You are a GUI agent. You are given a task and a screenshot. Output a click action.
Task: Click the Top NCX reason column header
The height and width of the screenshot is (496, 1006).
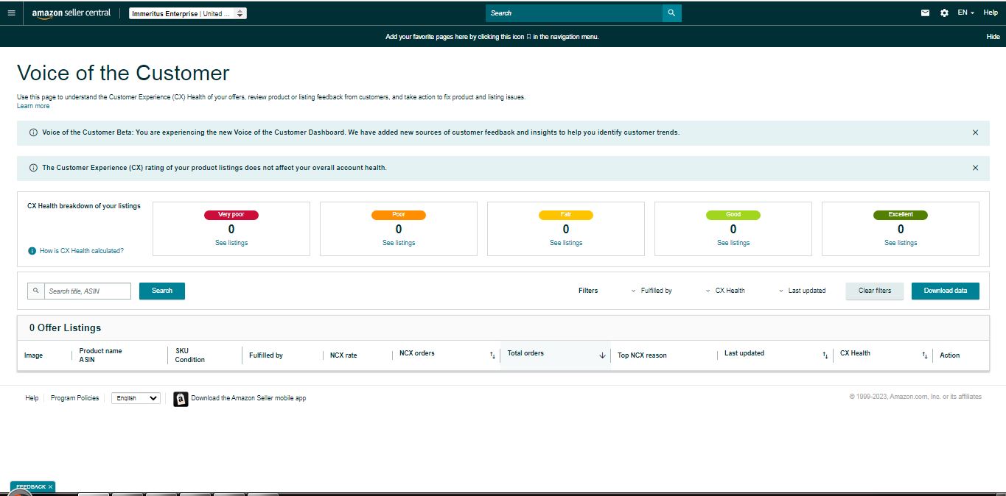point(642,355)
